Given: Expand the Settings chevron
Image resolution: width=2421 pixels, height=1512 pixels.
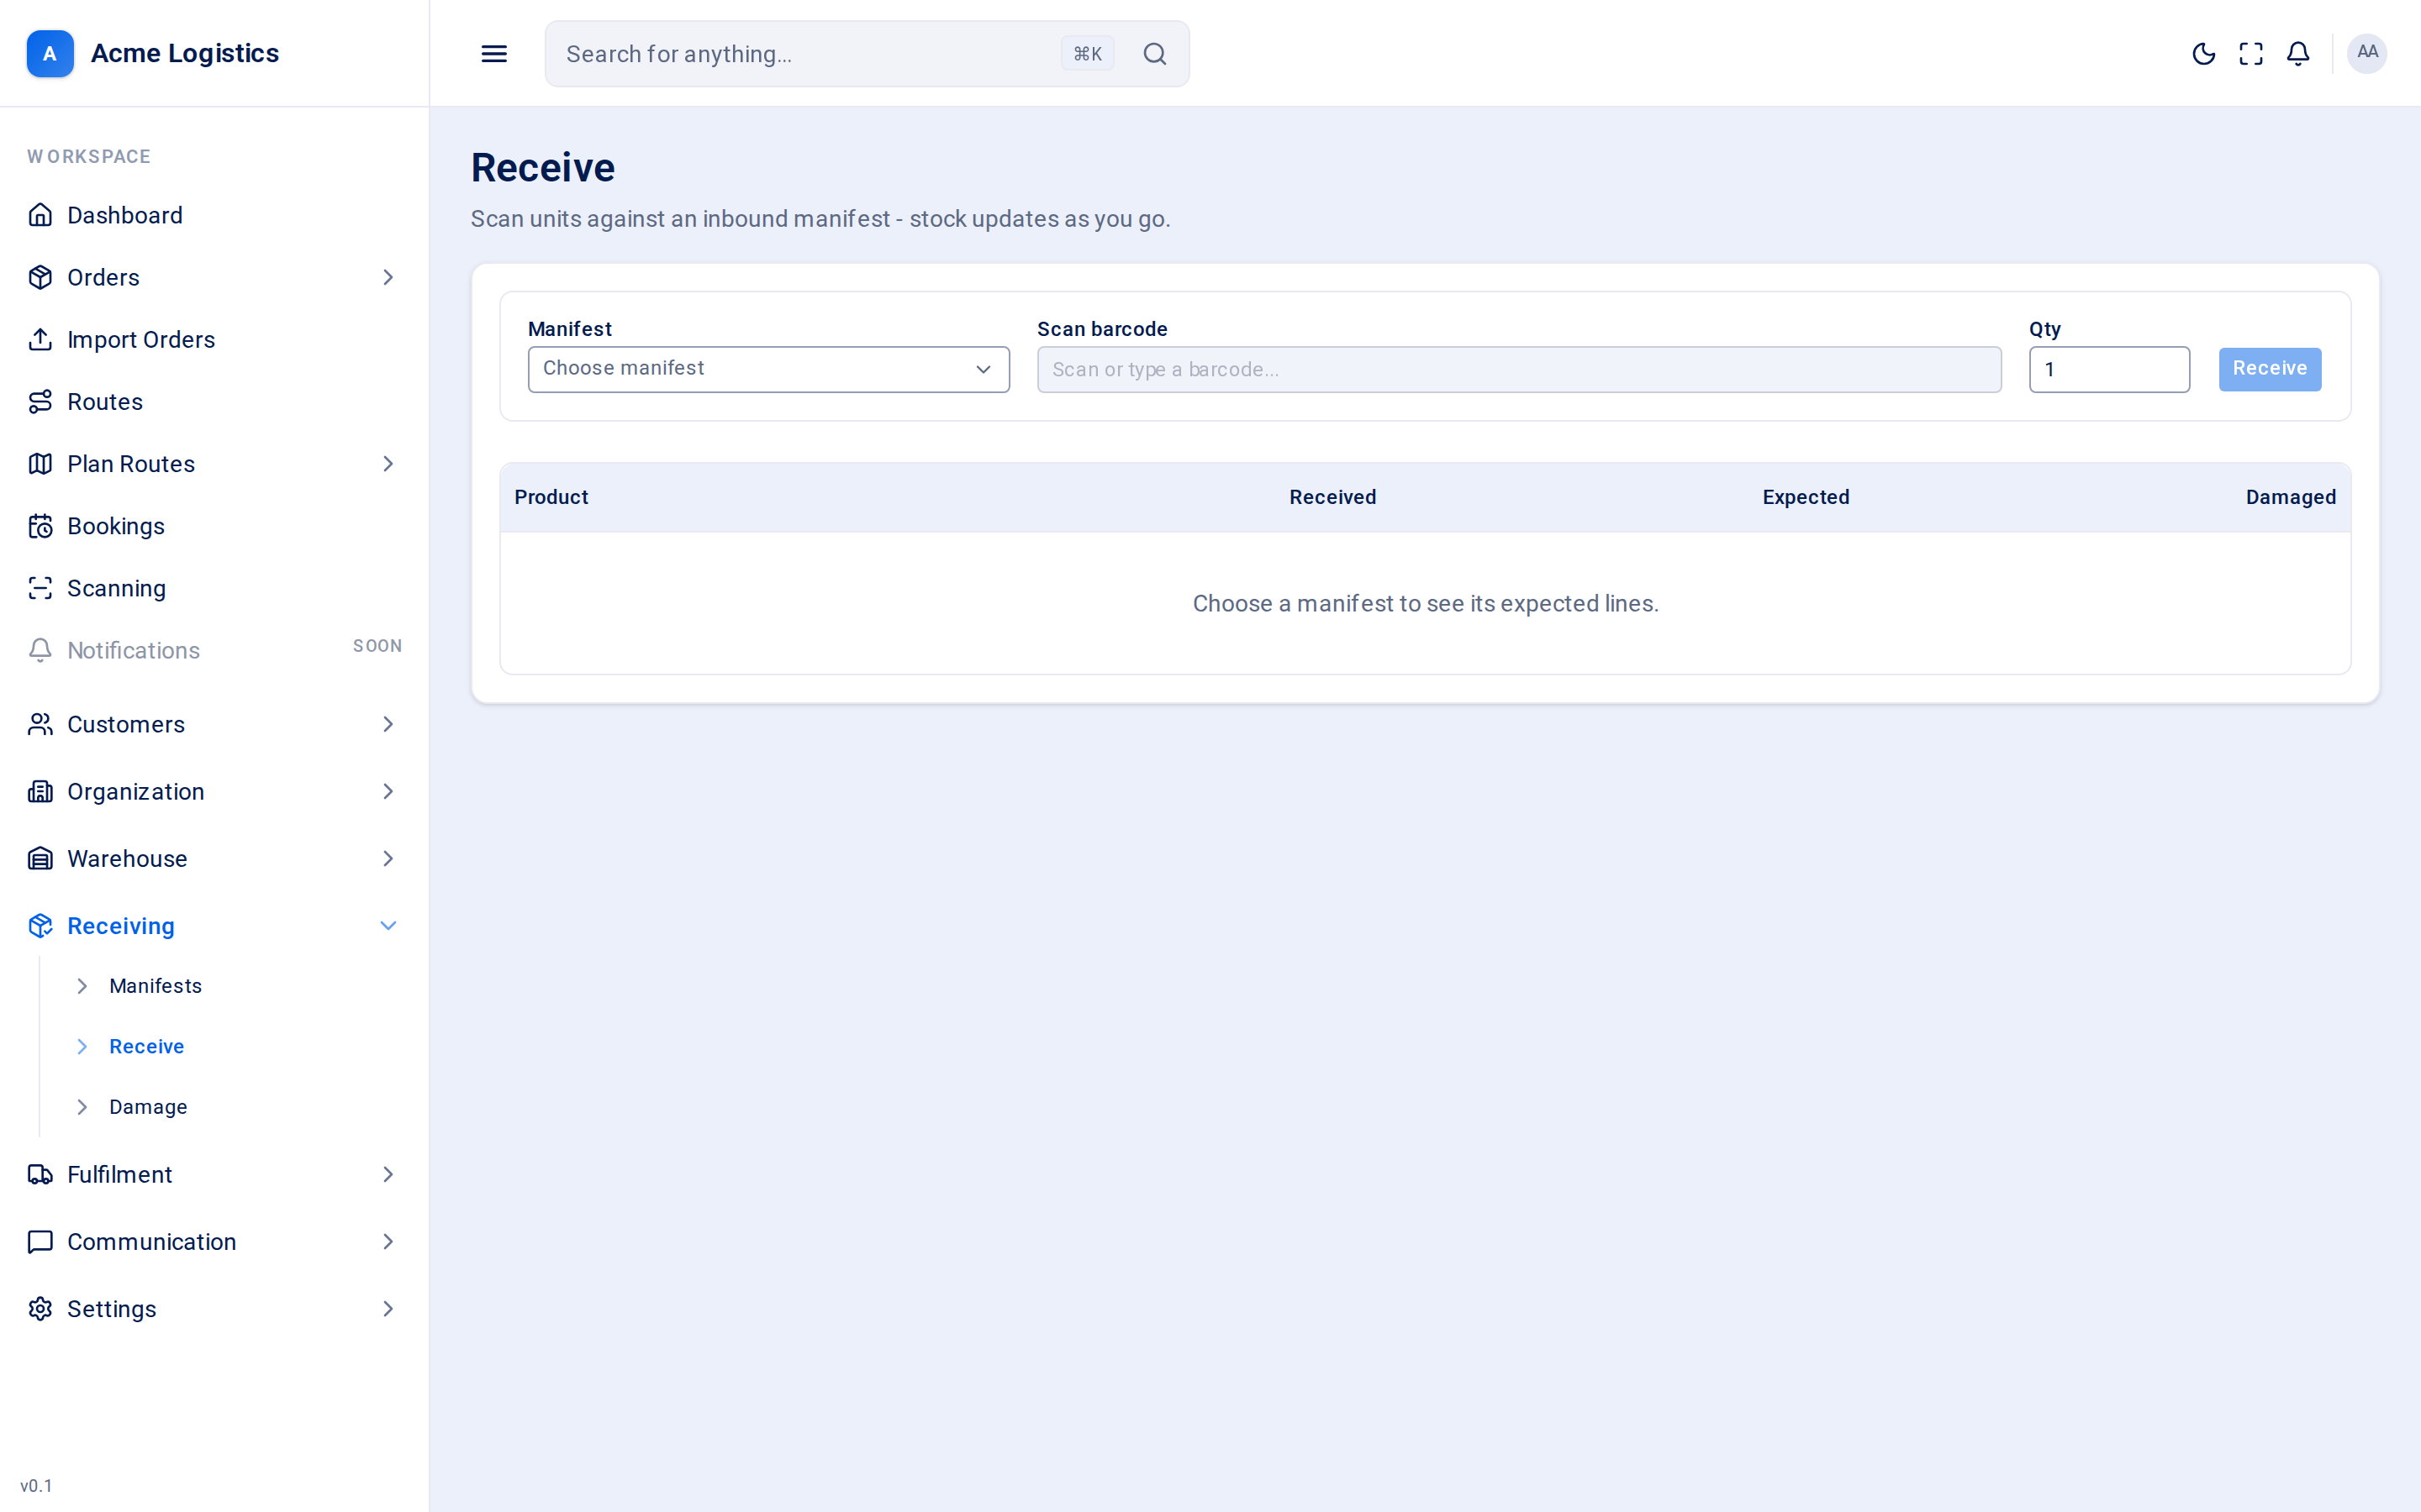Looking at the screenshot, I should click(388, 1309).
